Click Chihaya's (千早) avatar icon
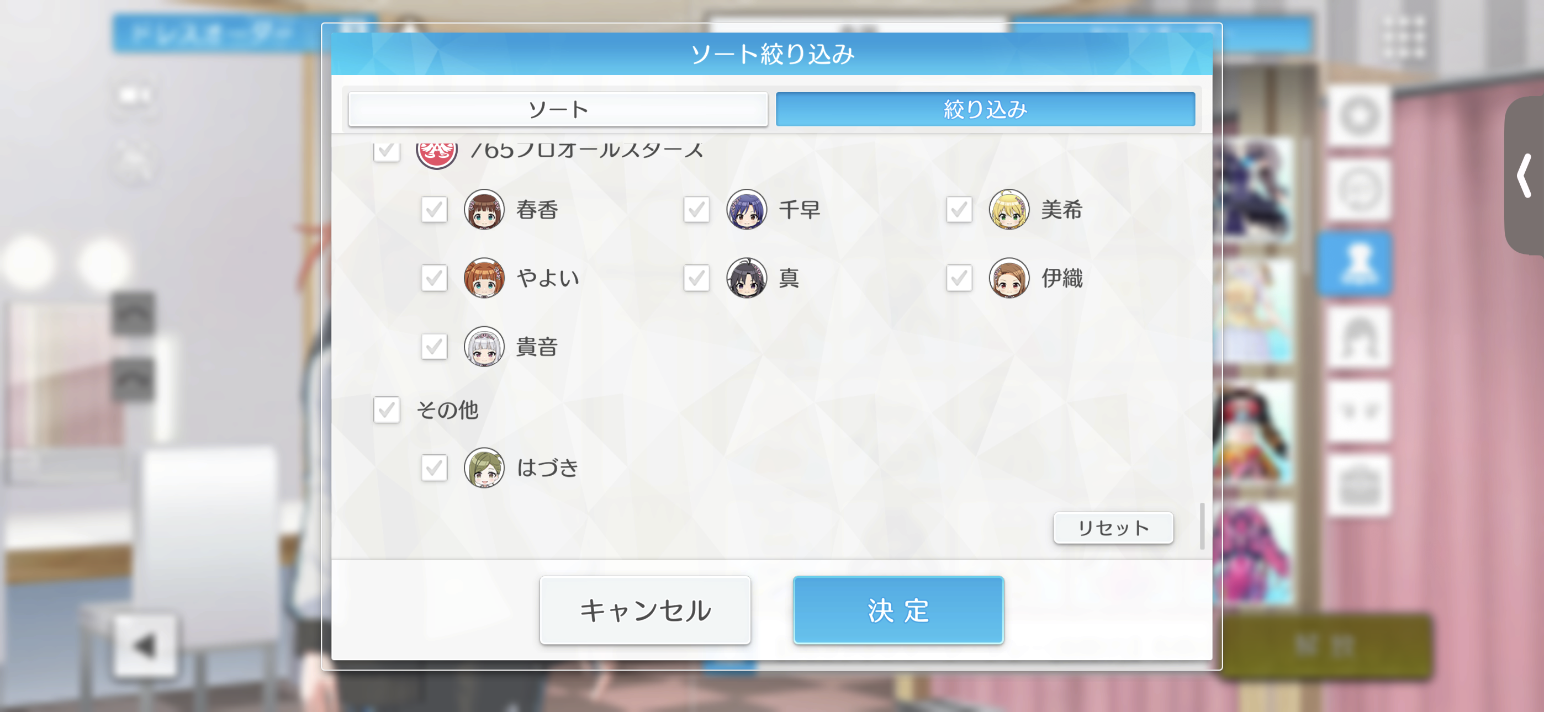The height and width of the screenshot is (712, 1544). tap(746, 210)
